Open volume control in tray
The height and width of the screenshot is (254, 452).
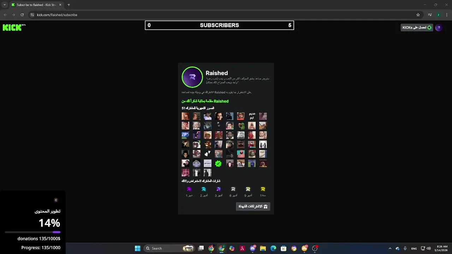(429, 248)
